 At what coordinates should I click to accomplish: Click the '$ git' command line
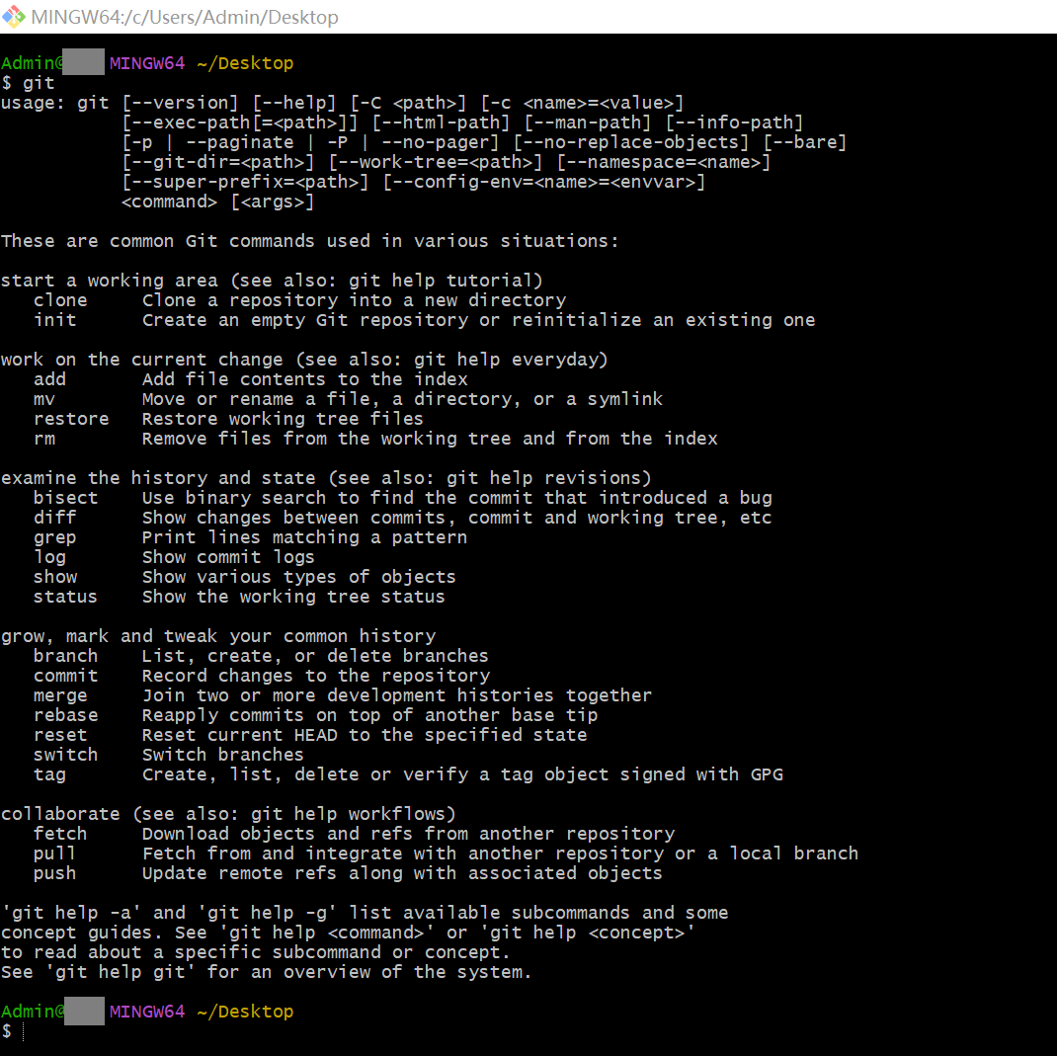[28, 83]
